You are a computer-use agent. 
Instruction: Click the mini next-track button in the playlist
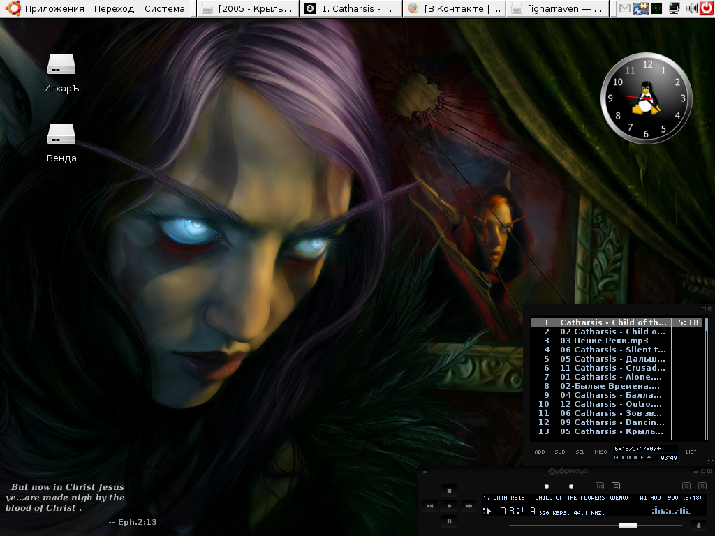click(x=642, y=458)
